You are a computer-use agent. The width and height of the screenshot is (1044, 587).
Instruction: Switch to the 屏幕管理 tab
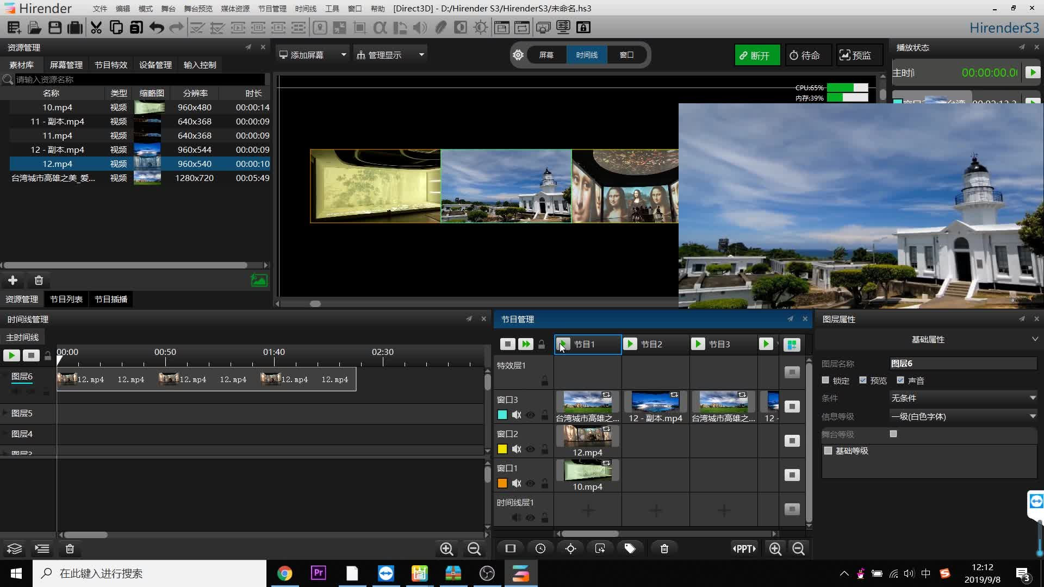point(66,65)
